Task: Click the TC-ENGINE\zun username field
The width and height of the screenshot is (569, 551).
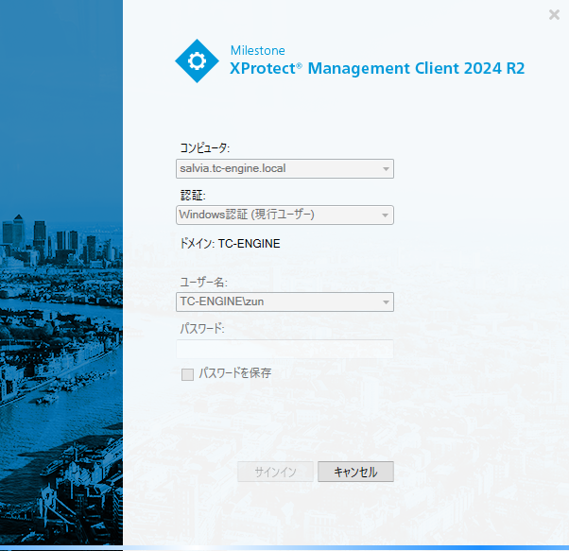Action: pos(284,301)
